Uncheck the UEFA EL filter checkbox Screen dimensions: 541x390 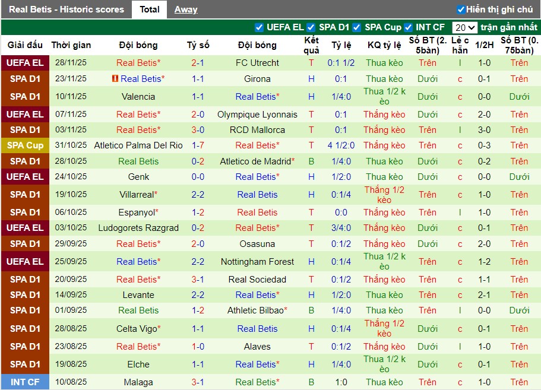coord(260,27)
